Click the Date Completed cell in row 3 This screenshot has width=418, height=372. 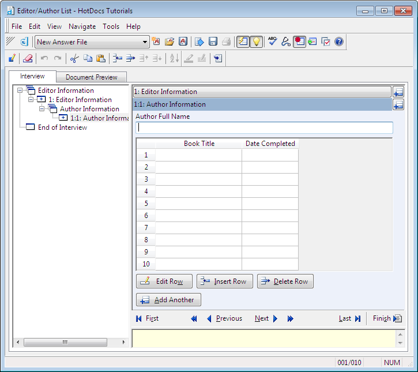[x=270, y=179]
